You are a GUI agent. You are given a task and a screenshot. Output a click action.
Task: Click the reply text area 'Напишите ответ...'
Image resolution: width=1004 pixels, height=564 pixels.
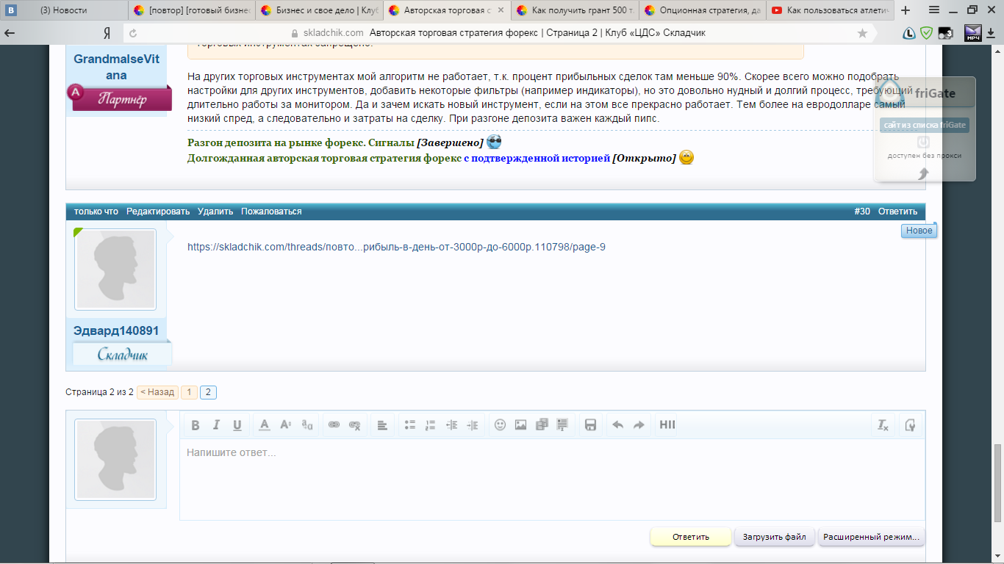tap(552, 479)
